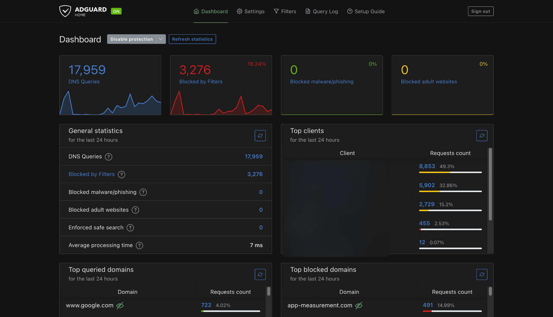Click the 491 requests count for app-measurement.com

coord(428,305)
